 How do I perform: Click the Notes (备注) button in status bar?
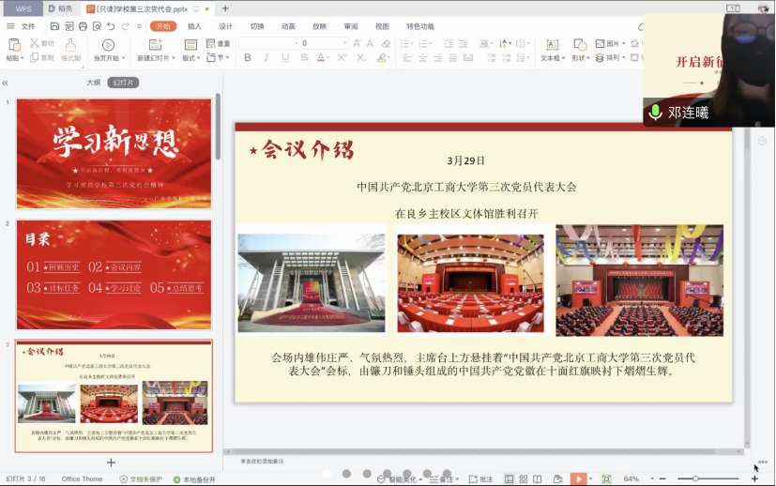[x=444, y=479]
